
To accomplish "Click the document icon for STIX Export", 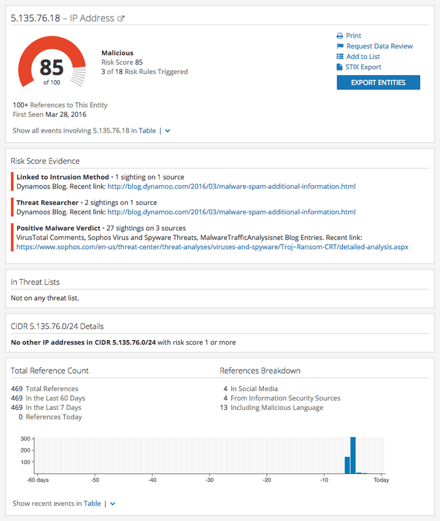I will point(340,68).
